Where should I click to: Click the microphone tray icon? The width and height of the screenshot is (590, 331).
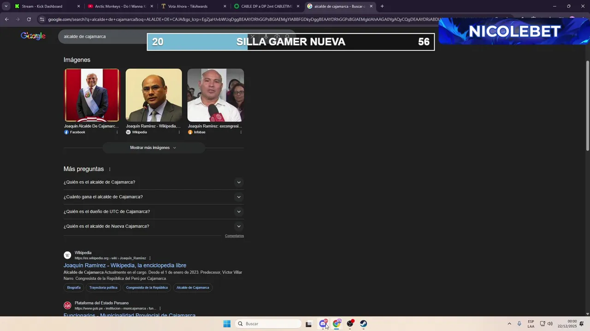[x=519, y=324]
